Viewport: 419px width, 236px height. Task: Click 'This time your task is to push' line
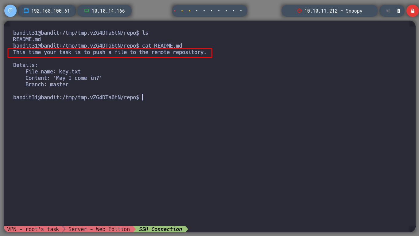click(110, 52)
